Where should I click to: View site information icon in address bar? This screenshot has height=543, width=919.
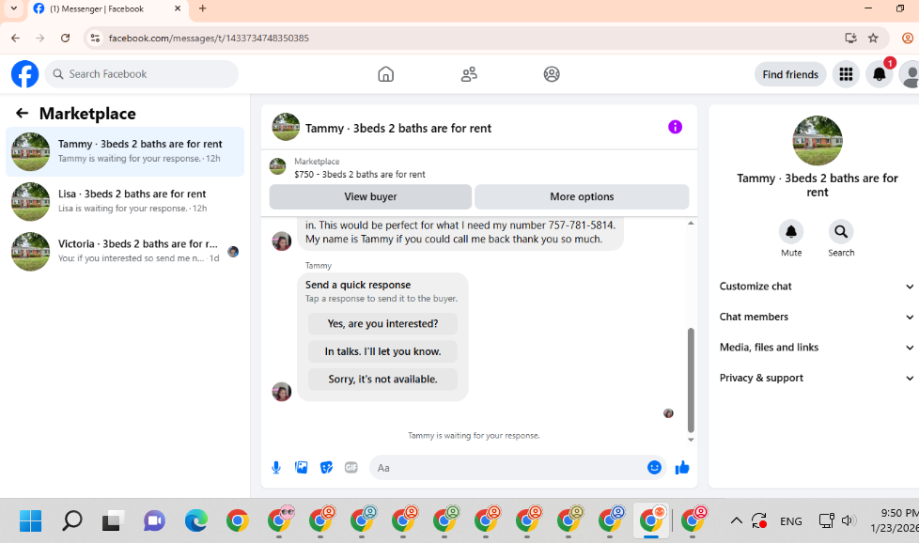95,39
